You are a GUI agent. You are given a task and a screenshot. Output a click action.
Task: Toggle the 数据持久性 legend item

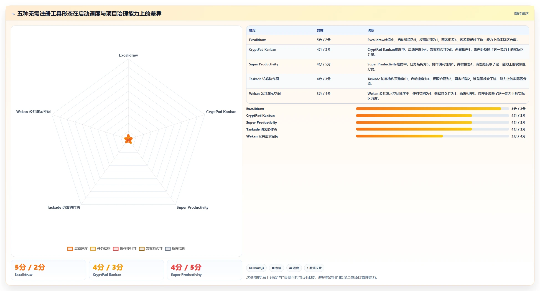(x=151, y=249)
